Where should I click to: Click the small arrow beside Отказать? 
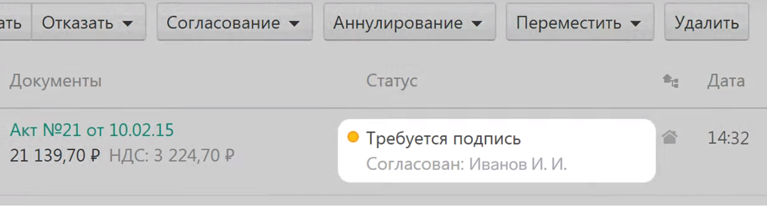tap(127, 23)
